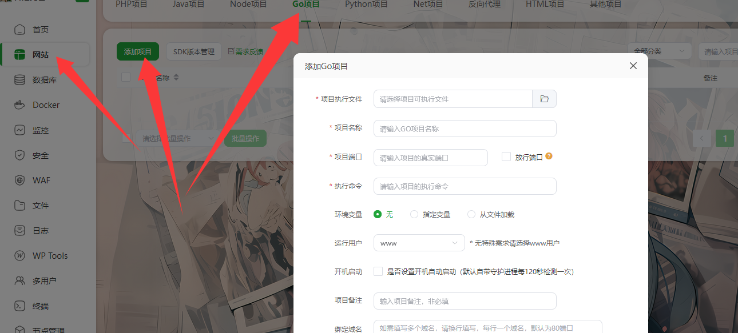Click the 项目名称 input field
The image size is (738, 333).
click(x=465, y=129)
